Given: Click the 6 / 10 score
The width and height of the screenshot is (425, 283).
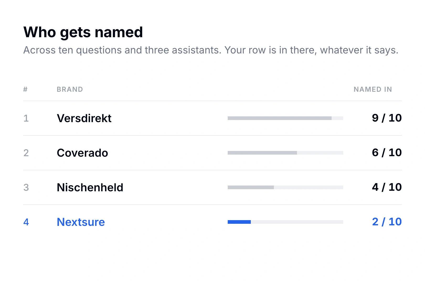Looking at the screenshot, I should (387, 153).
